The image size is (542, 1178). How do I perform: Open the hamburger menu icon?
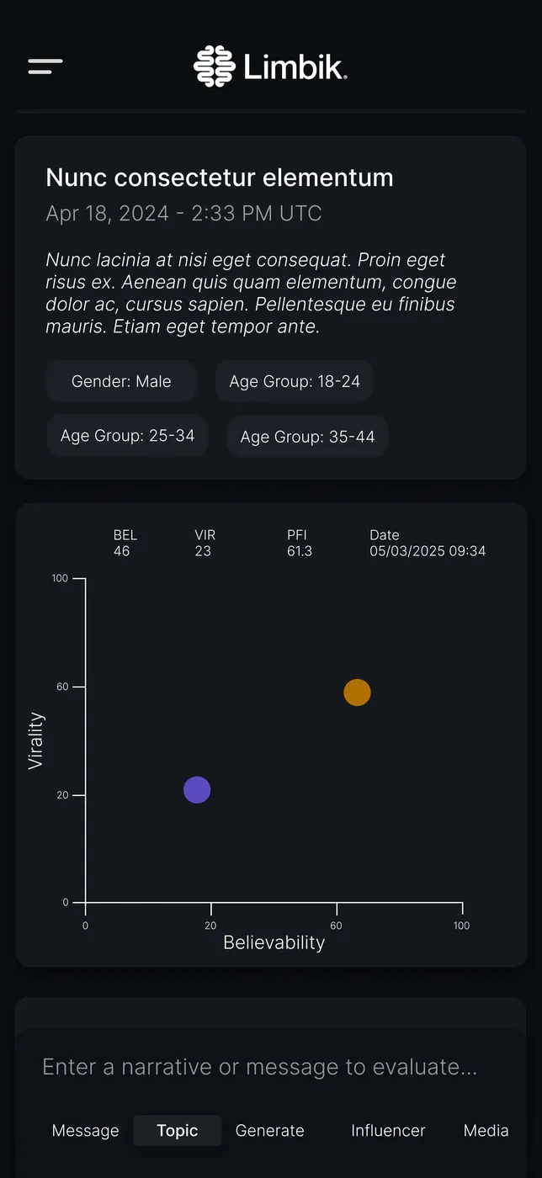tap(45, 66)
